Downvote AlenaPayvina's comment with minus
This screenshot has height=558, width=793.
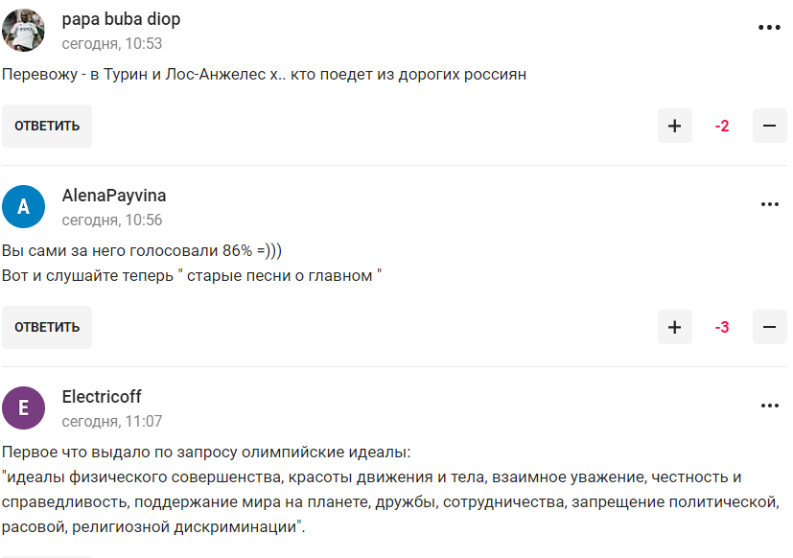click(769, 327)
